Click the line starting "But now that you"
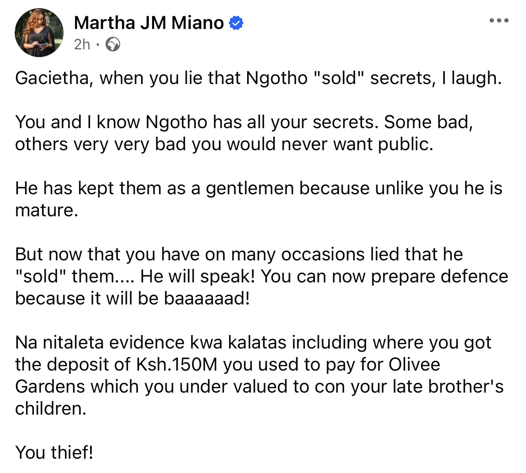The image size is (526, 473). tap(239, 254)
